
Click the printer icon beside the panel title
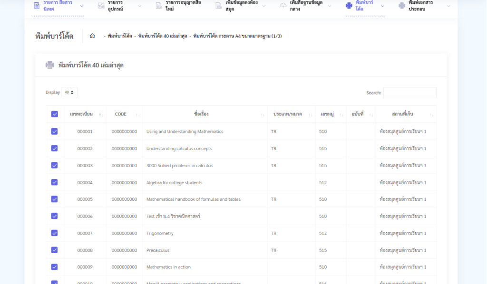(49, 65)
